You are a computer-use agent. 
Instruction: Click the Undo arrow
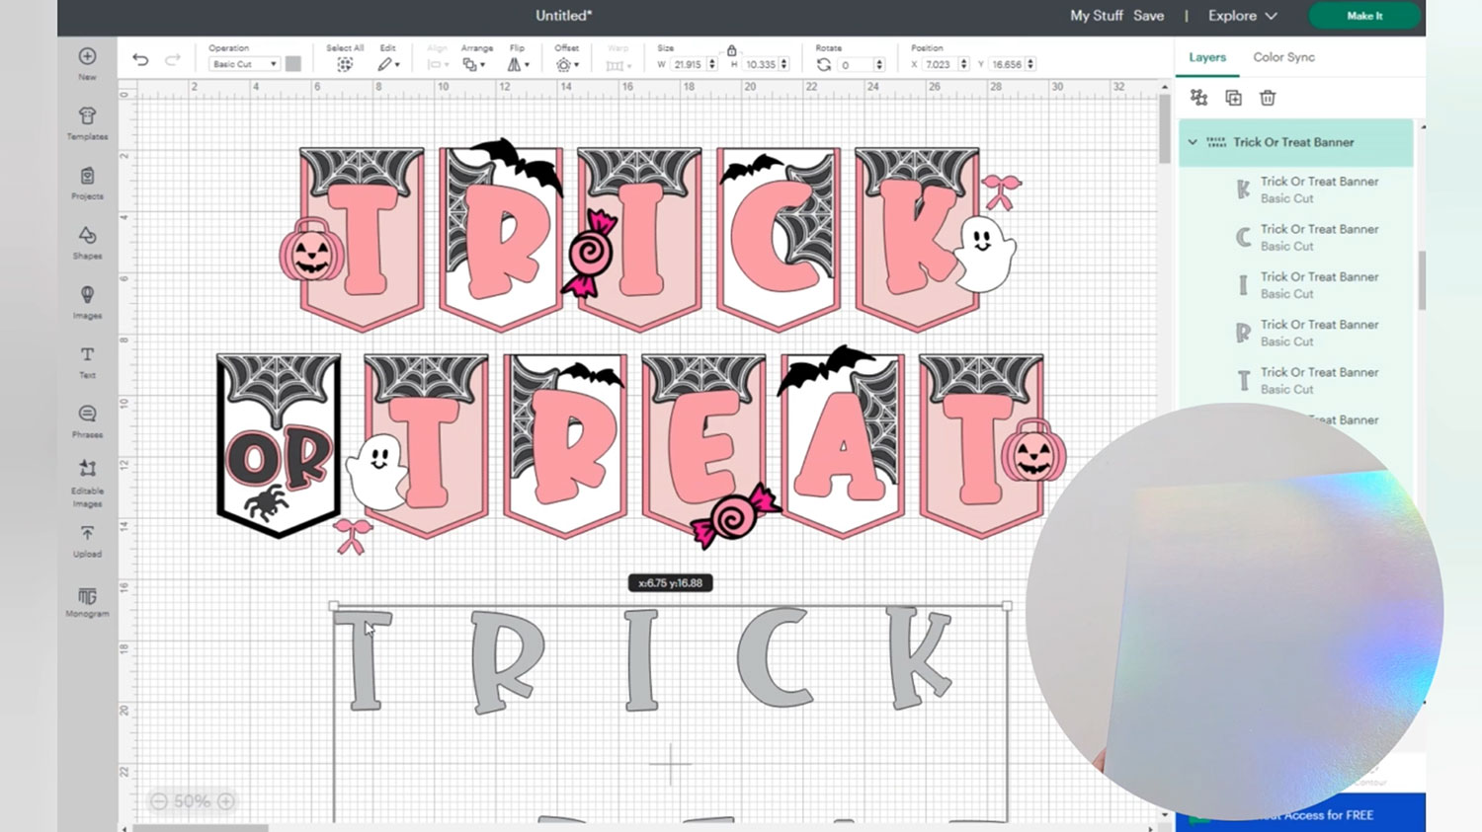(x=140, y=60)
